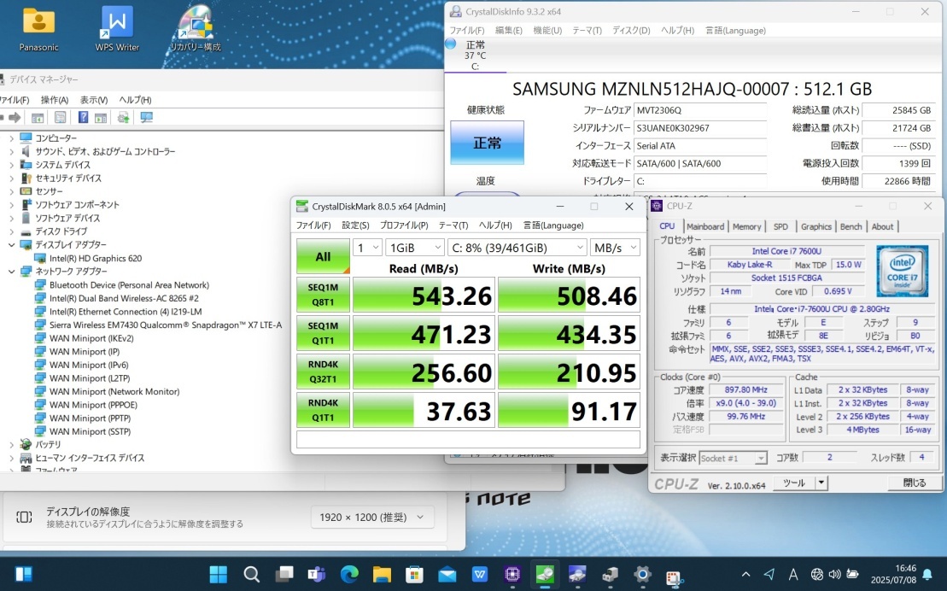Viewport: 947px width, 591px height.
Task: Open taskbar Search icon
Action: [251, 573]
